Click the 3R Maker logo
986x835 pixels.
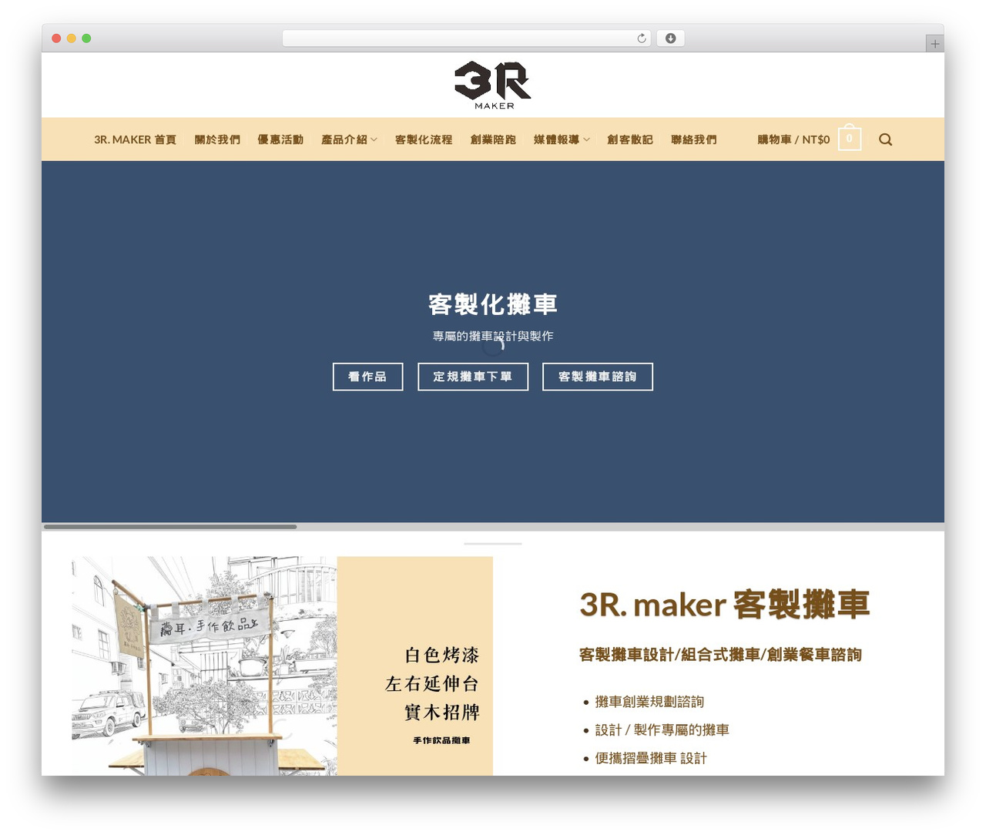click(x=493, y=85)
